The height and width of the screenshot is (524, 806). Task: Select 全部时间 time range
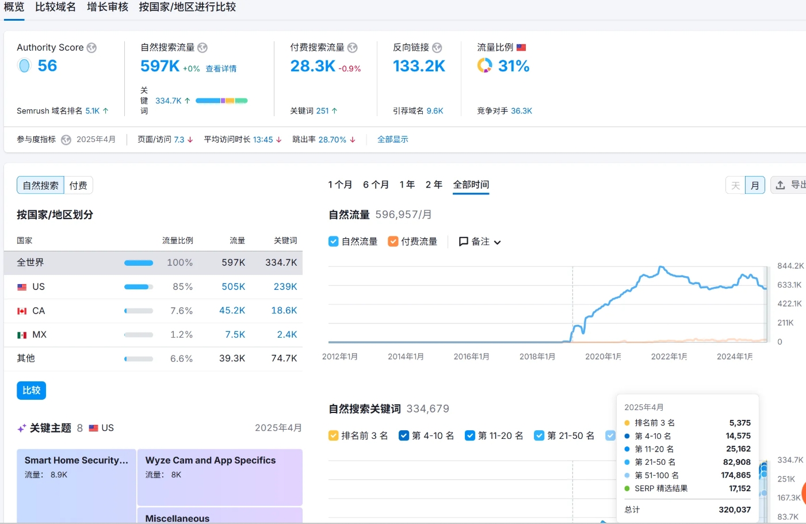[471, 185]
